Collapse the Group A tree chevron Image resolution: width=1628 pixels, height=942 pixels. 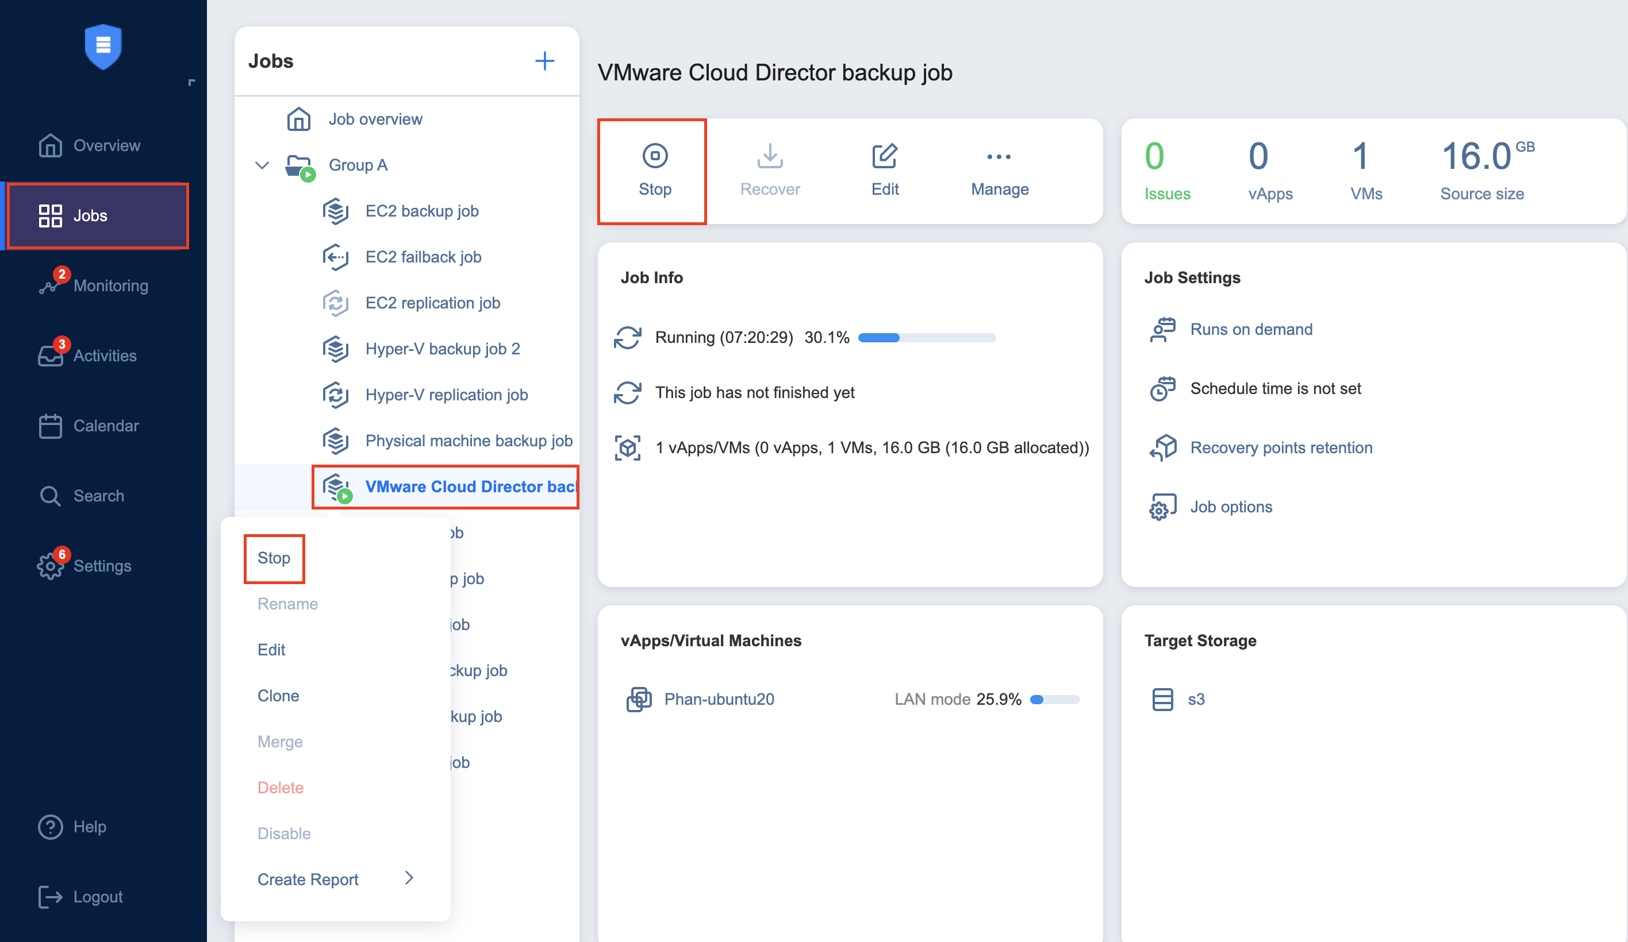pyautogui.click(x=262, y=165)
